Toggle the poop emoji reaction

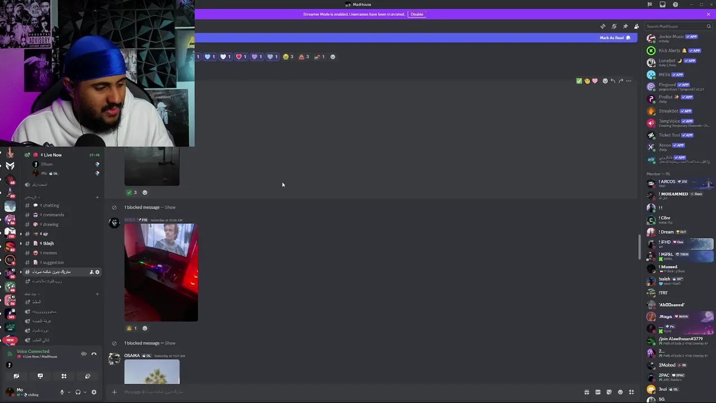304,57
